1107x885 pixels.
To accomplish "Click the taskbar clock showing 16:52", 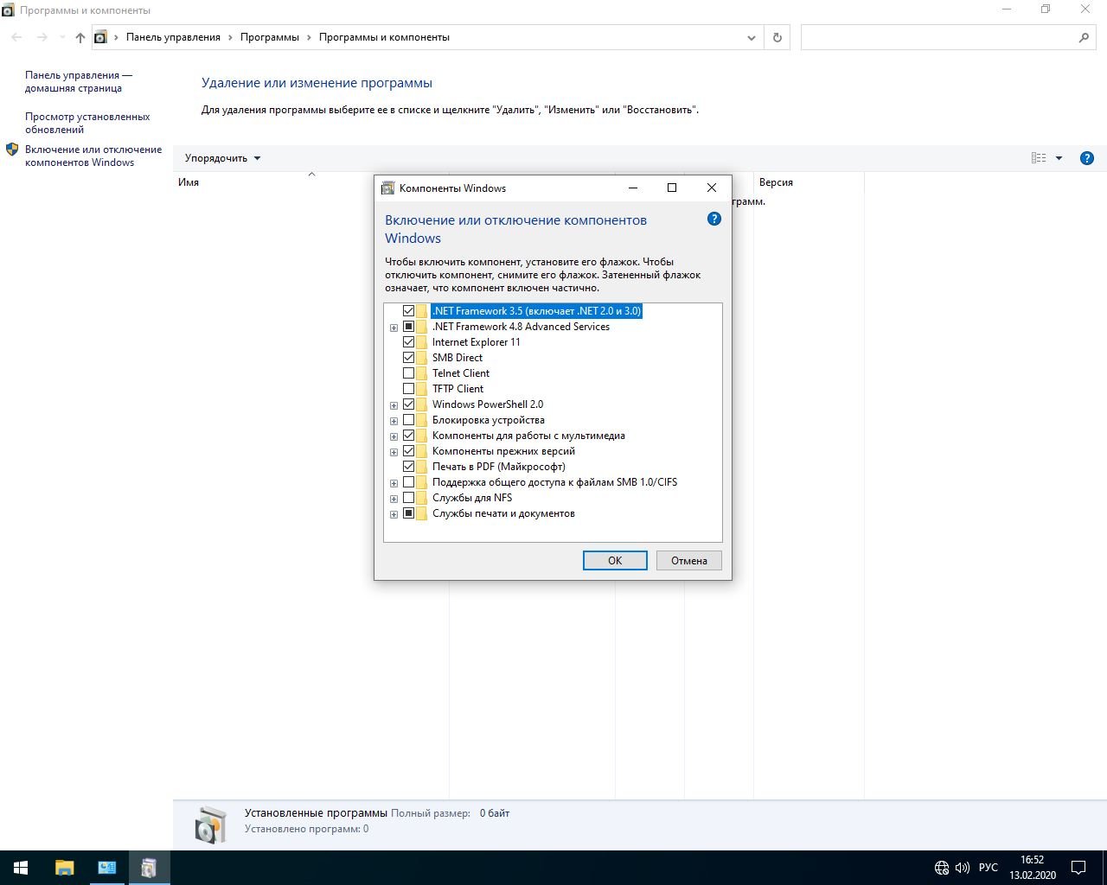I will click(x=1032, y=868).
